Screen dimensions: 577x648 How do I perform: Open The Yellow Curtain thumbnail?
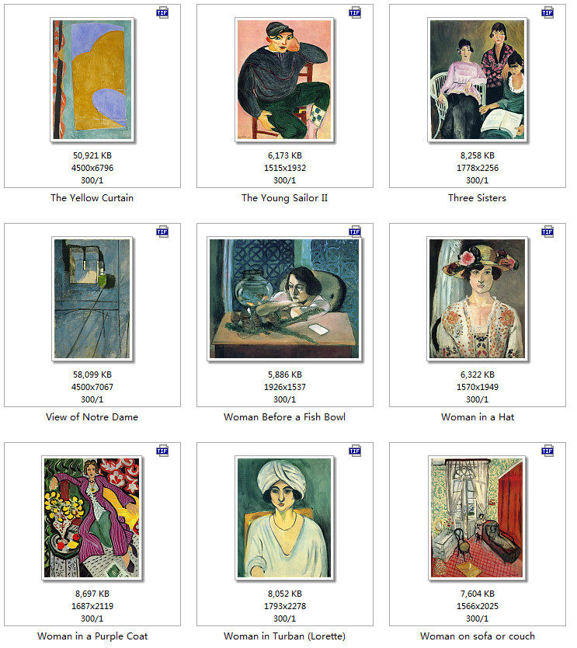(x=92, y=80)
